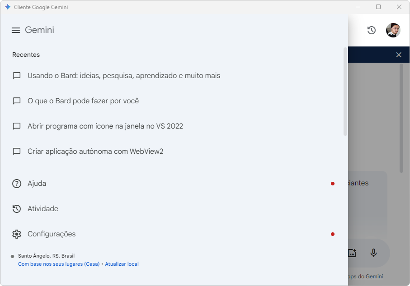Image resolution: width=410 pixels, height=286 pixels.
Task: Click the question mark Ajuda icon
Action: coord(17,184)
